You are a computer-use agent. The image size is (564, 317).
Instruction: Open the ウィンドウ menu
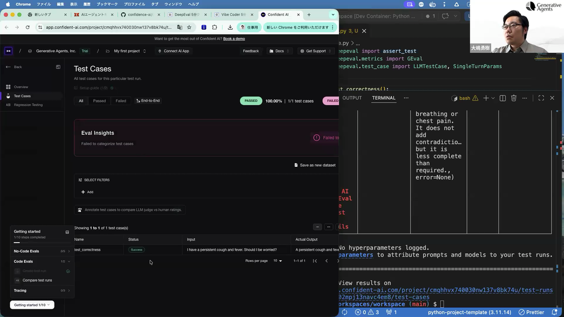tap(173, 4)
